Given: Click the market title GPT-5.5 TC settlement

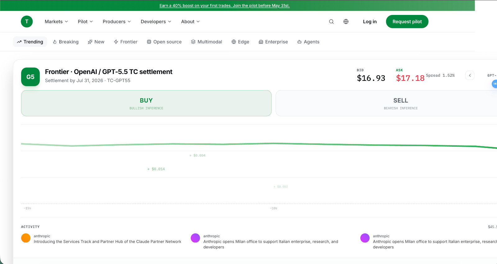Looking at the screenshot, I should pyautogui.click(x=109, y=72).
